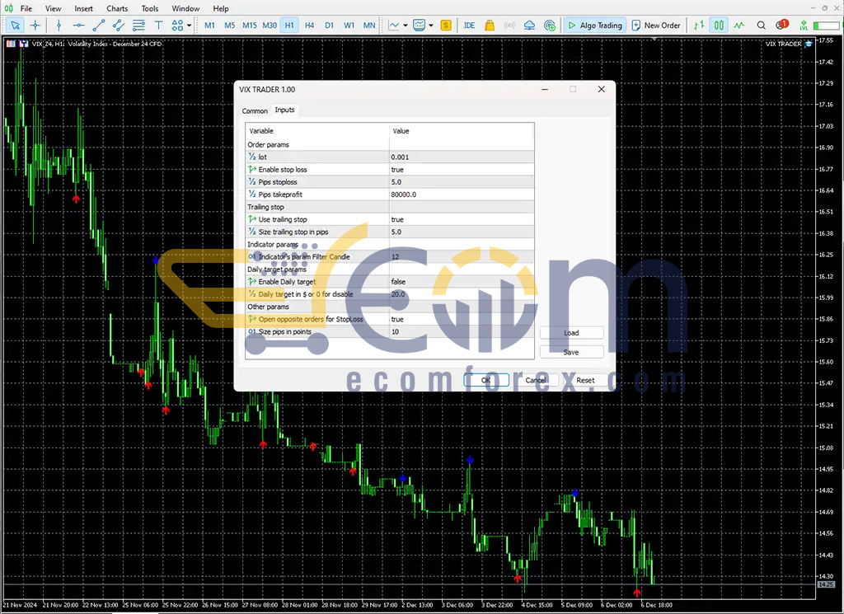The width and height of the screenshot is (844, 614).
Task: Click the connection status bar indicator
Action: (x=826, y=26)
